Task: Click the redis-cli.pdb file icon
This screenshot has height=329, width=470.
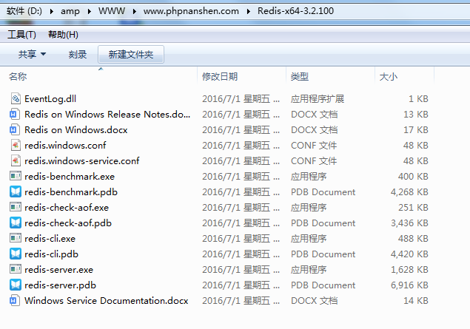Action: coord(16,254)
